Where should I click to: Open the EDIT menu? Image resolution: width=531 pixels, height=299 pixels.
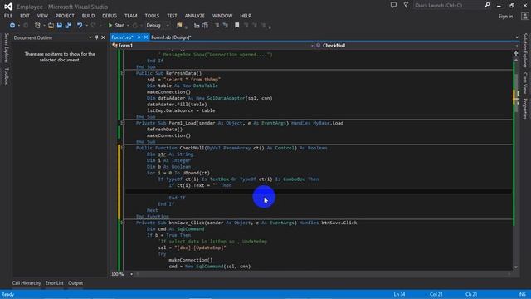[25, 16]
